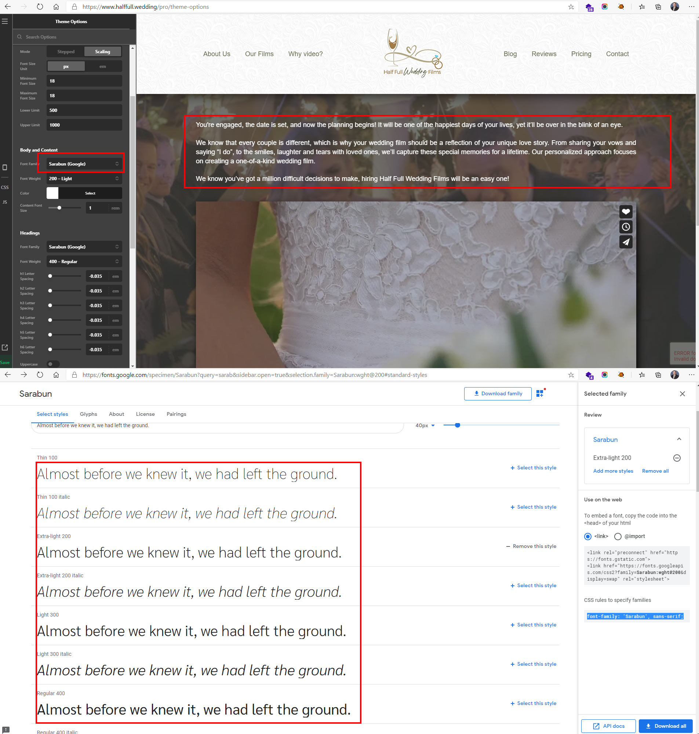Click the heart icon on the video

pyautogui.click(x=626, y=212)
